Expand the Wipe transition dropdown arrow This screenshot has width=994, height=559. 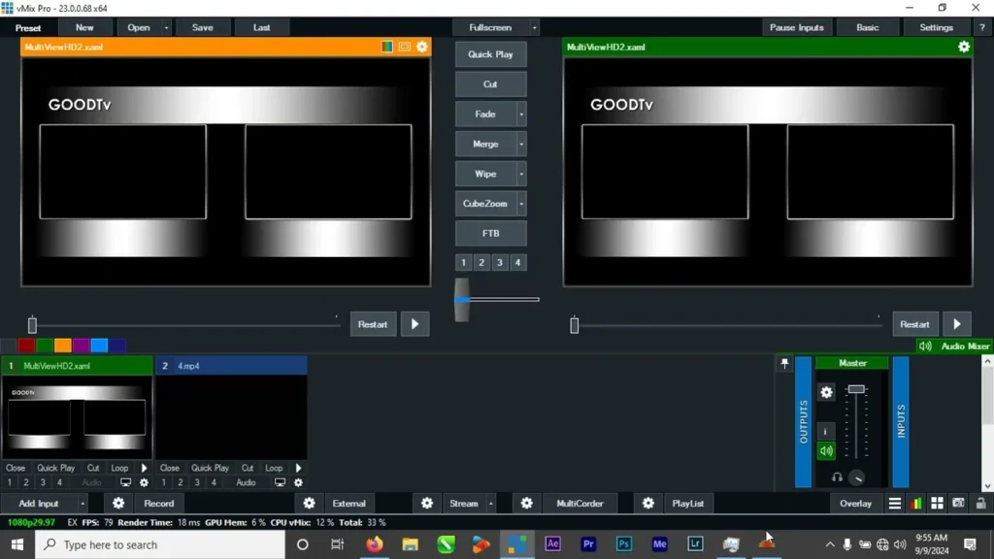521,174
